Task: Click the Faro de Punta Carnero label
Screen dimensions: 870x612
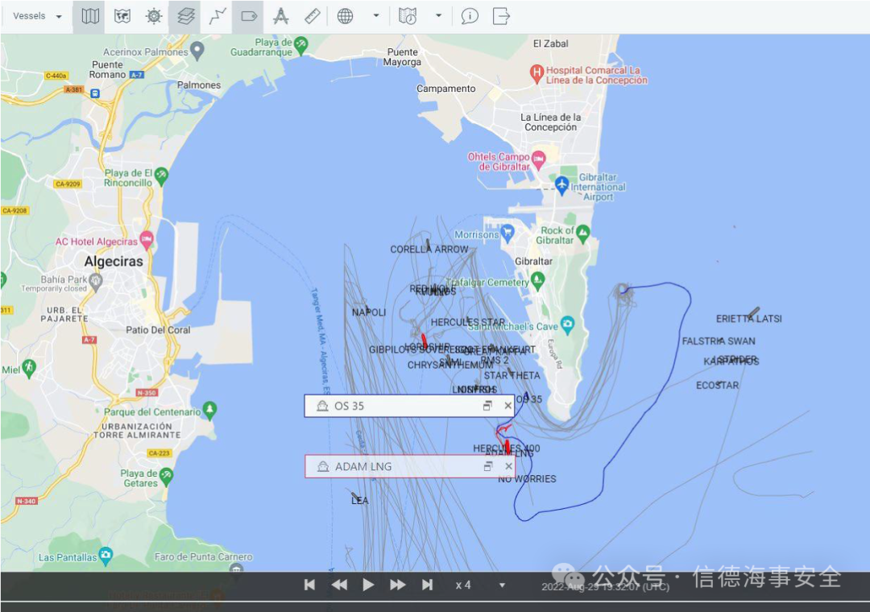Action: pos(203,556)
